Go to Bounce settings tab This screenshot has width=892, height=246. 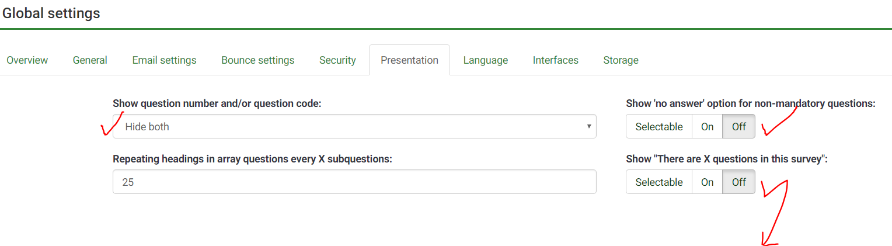257,60
